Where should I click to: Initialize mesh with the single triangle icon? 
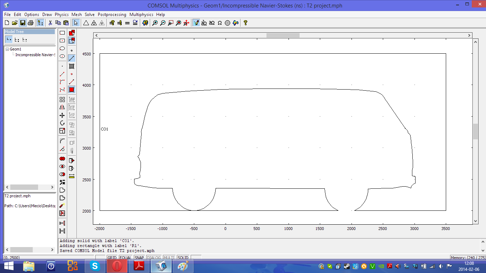[x=86, y=23]
